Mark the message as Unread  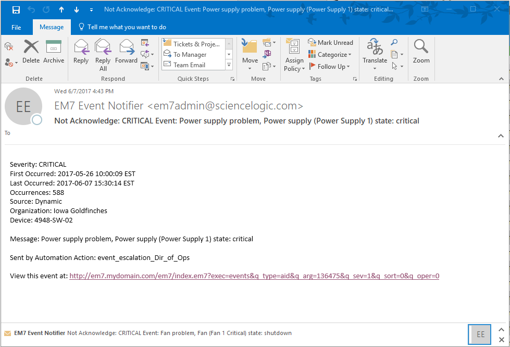(330, 43)
